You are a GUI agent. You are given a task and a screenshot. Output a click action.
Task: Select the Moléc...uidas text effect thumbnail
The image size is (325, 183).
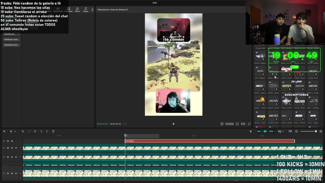pos(273,86)
